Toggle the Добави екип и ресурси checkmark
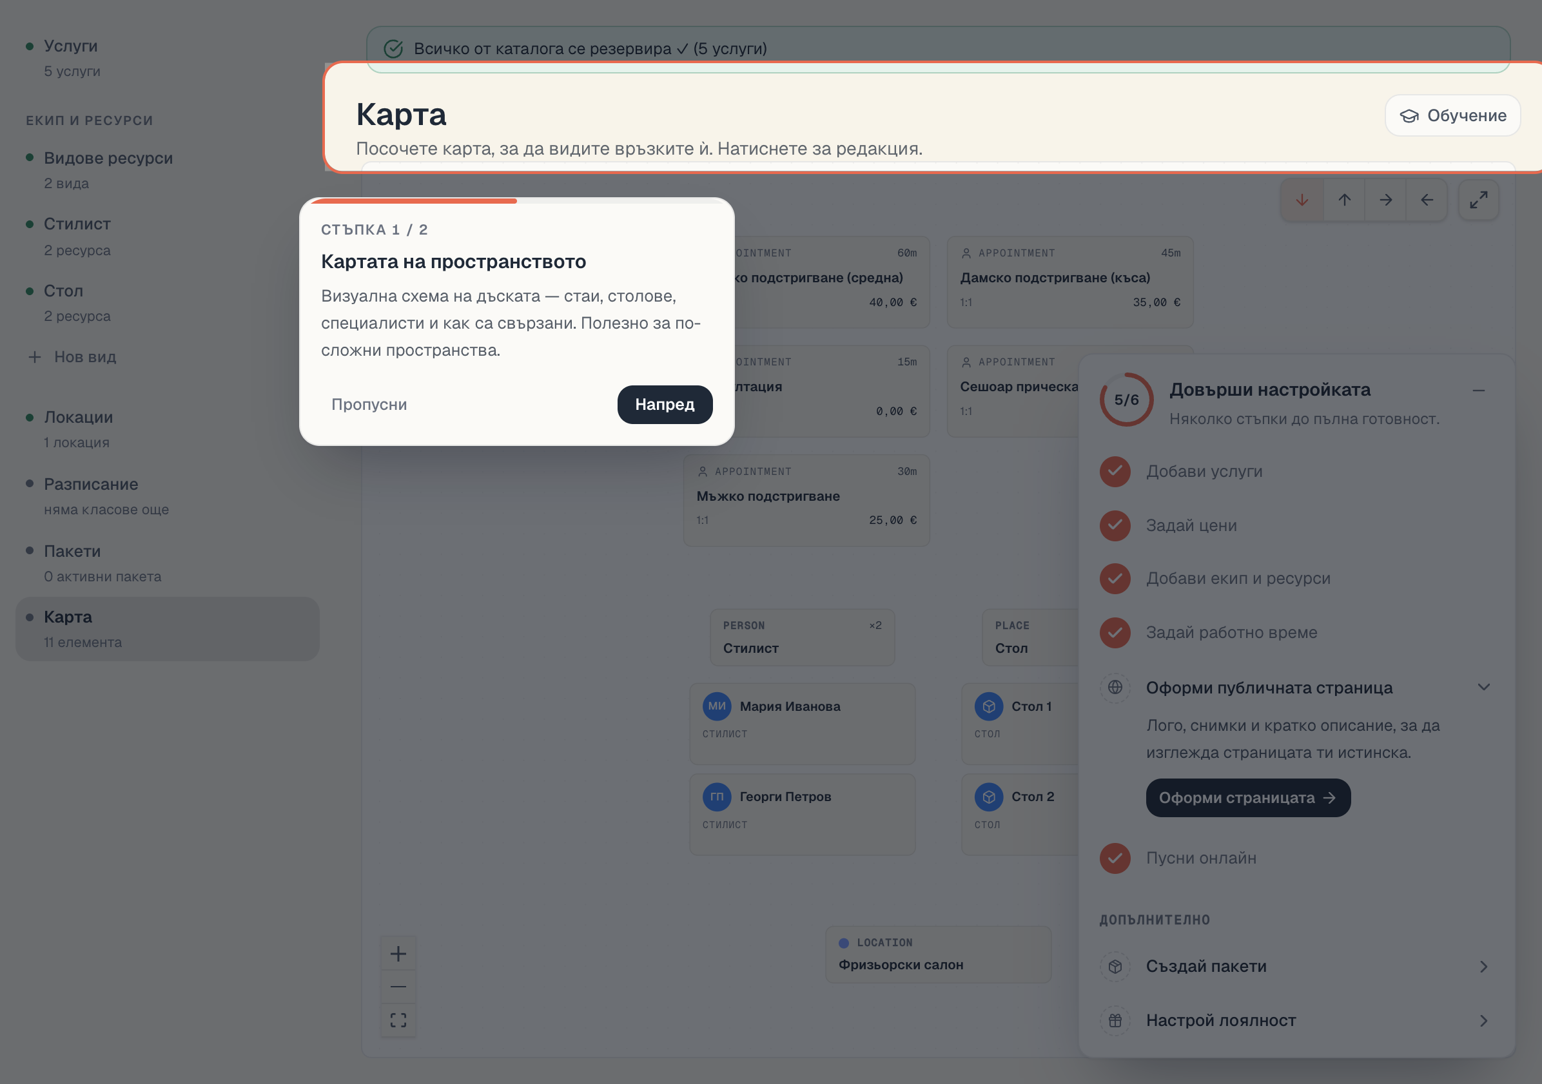This screenshot has width=1542, height=1084. [x=1115, y=579]
